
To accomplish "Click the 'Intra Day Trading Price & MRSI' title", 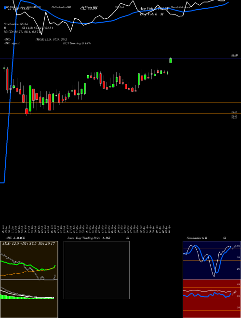I will coord(99,238).
